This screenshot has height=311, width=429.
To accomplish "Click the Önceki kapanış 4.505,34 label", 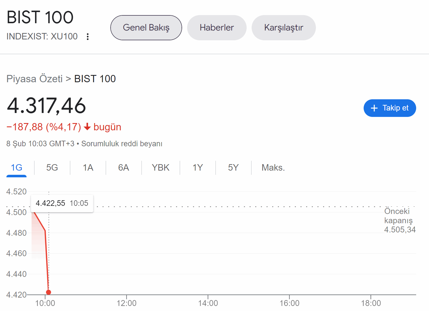I will [400, 220].
